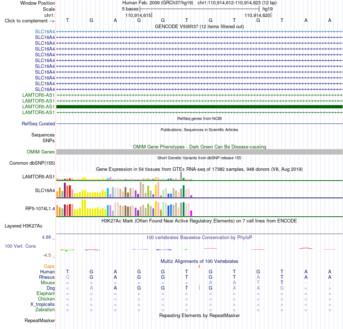Click the '4.88' PhyloP upper axis value

46,237
